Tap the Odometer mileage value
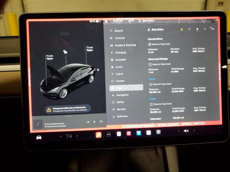 (x=179, y=118)
